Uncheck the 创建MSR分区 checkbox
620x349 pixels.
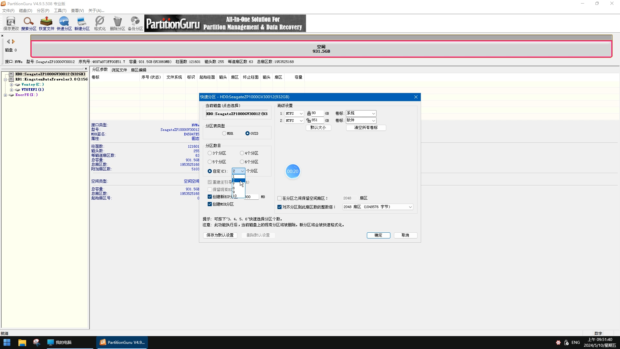pyautogui.click(x=210, y=204)
